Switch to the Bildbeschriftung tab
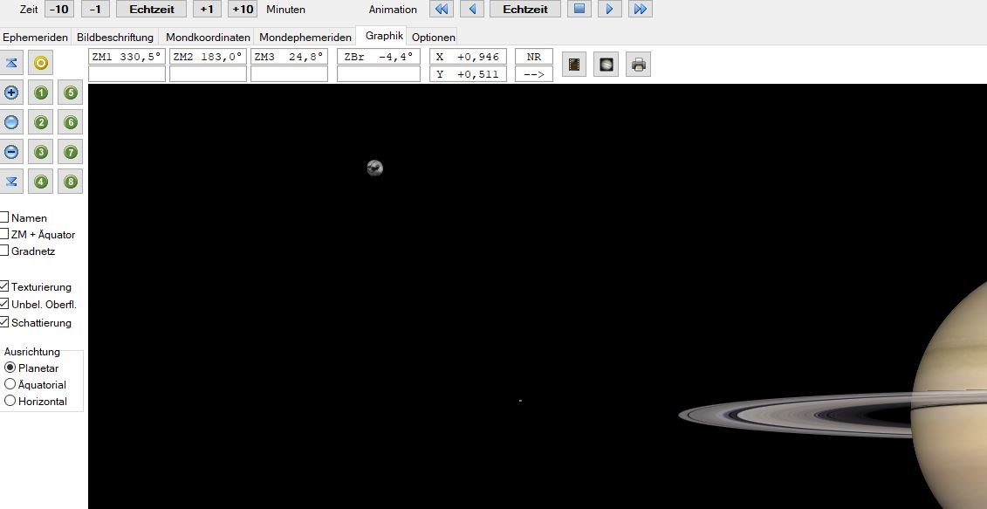This screenshot has height=509, width=987. coord(115,38)
